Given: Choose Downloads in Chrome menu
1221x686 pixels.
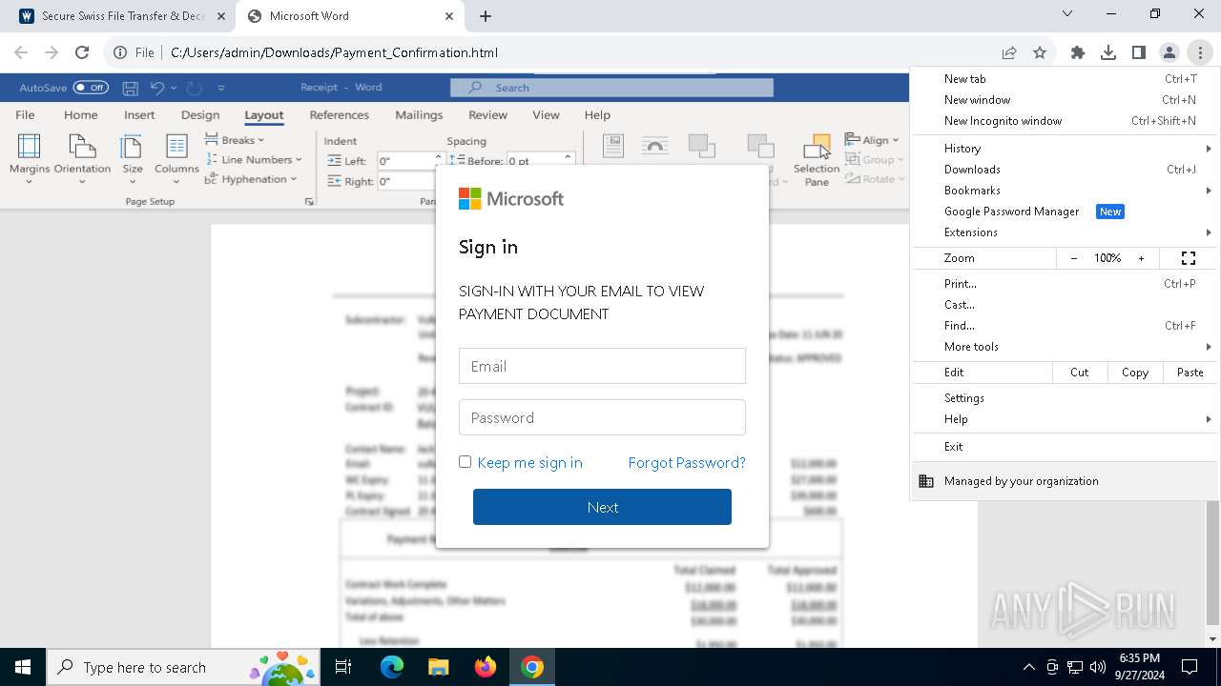Looking at the screenshot, I should pyautogui.click(x=1064, y=170).
